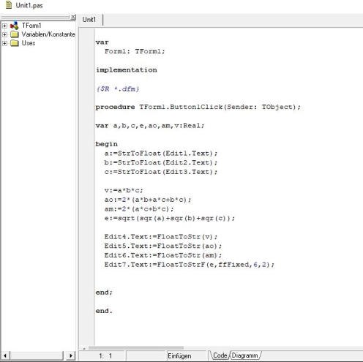Expand the TForm1 tree node
Image resolution: width=363 pixels, height=362 pixels.
(4, 26)
